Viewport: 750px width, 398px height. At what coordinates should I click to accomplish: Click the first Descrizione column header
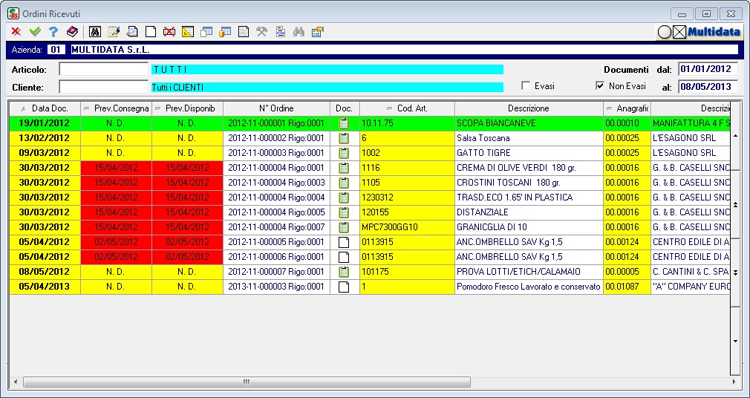tap(529, 108)
